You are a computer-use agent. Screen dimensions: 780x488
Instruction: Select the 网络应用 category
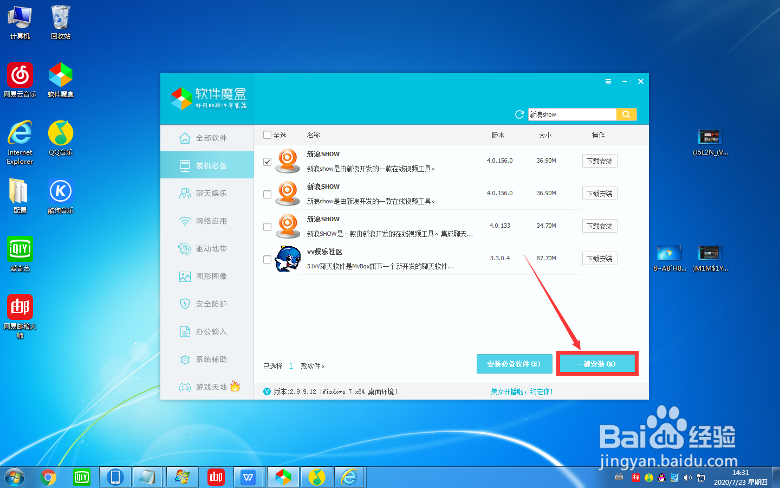coord(207,221)
